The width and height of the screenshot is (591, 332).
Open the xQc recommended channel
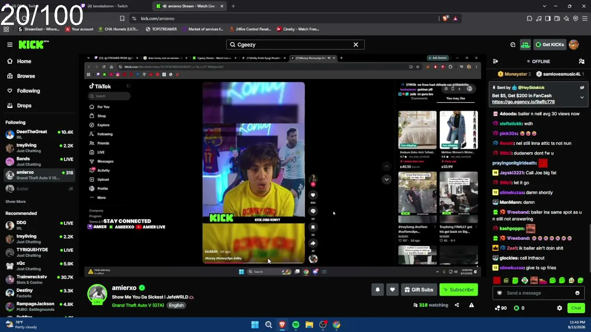39,266
